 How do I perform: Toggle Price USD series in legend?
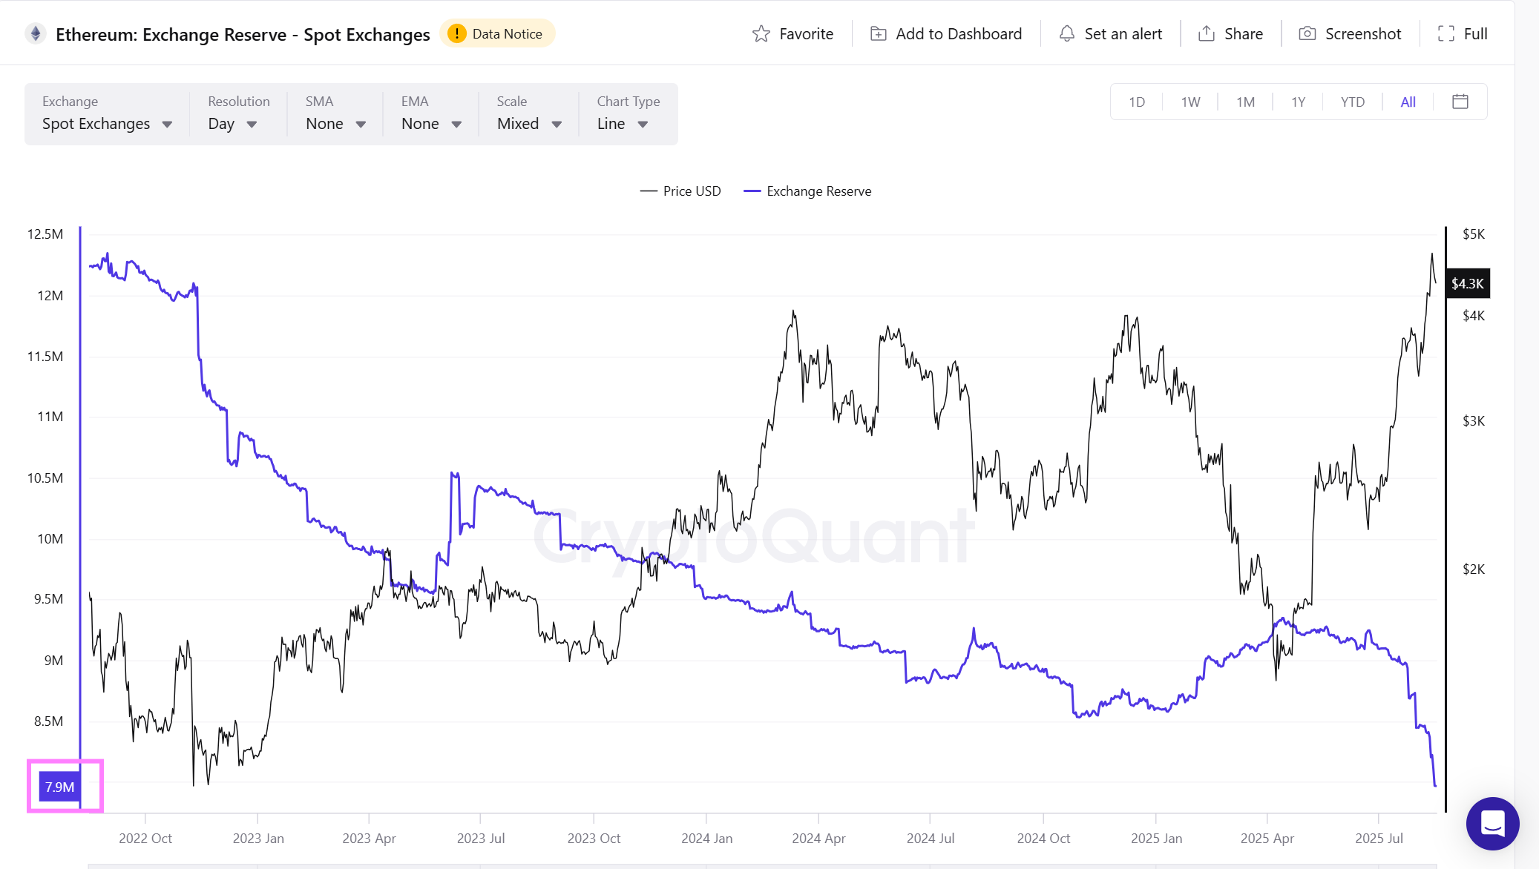pyautogui.click(x=680, y=191)
